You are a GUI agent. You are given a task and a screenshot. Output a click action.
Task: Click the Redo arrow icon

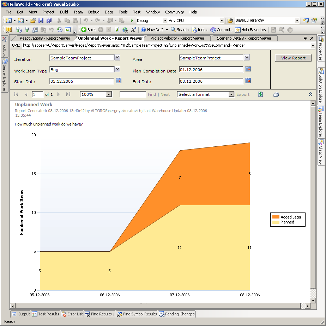97,21
